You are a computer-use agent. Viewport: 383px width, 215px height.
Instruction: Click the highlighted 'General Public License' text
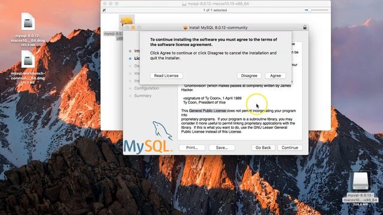(208, 110)
